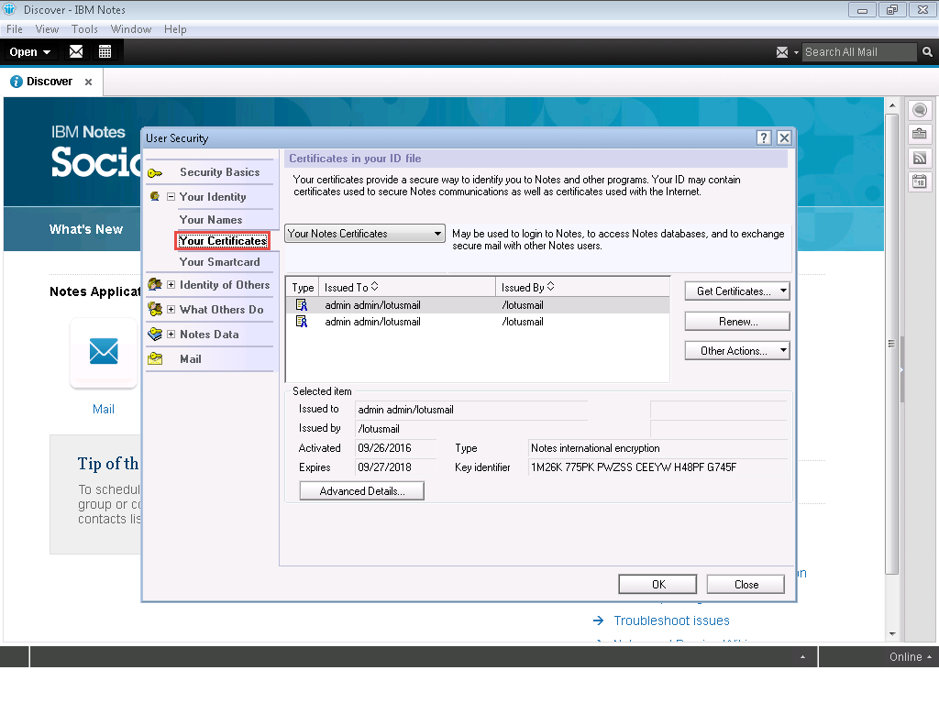Viewport: 939px width, 703px height.
Task: Open the search scope dropdown arrow
Action: coord(796,52)
